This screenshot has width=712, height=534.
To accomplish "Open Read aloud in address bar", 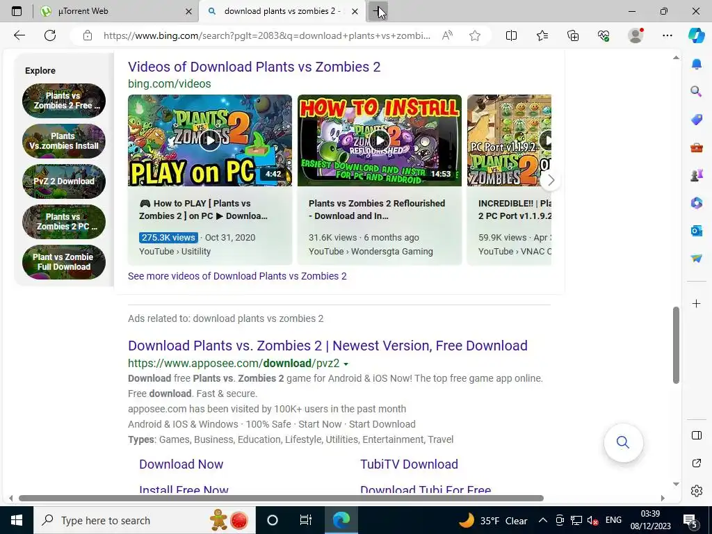I will [447, 35].
